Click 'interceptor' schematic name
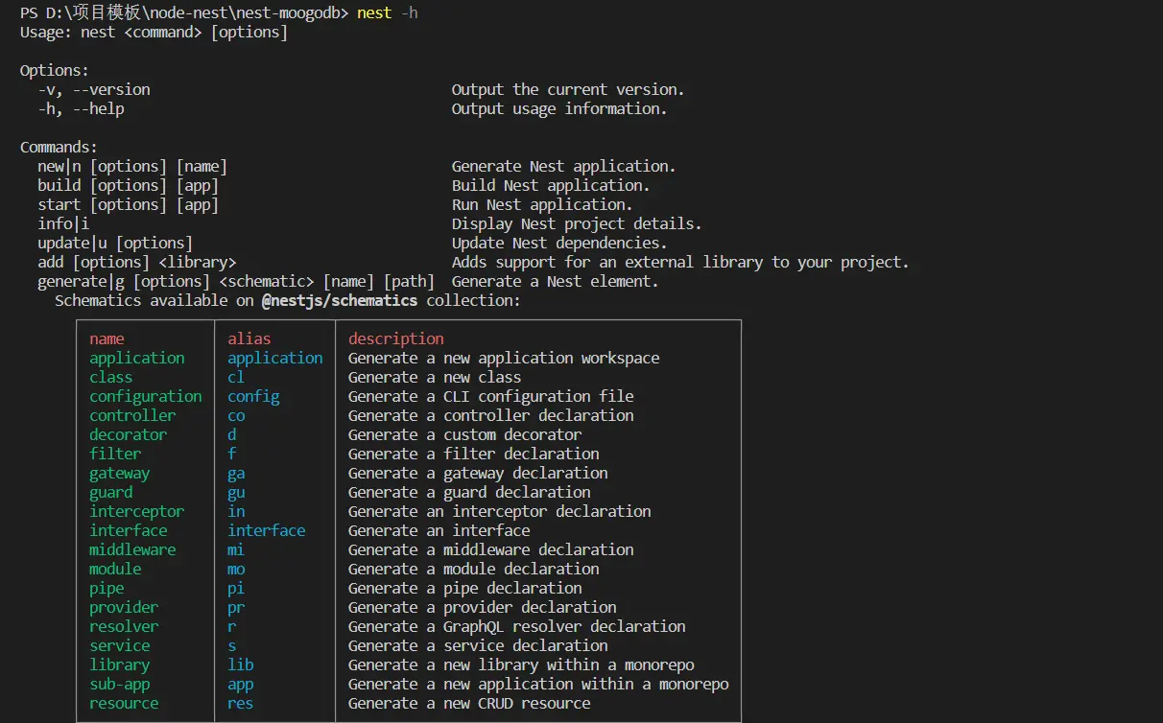Viewport: 1163px width, 723px height. click(137, 511)
